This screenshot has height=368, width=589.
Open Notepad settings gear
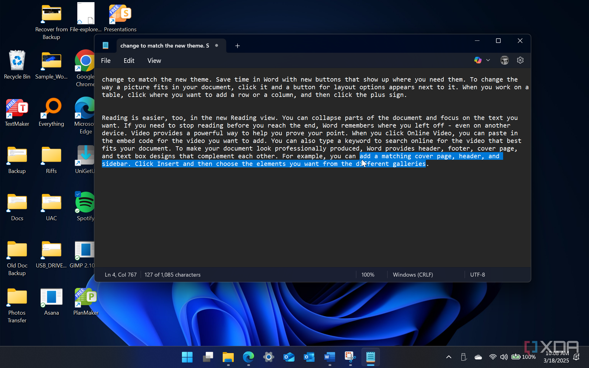(520, 60)
